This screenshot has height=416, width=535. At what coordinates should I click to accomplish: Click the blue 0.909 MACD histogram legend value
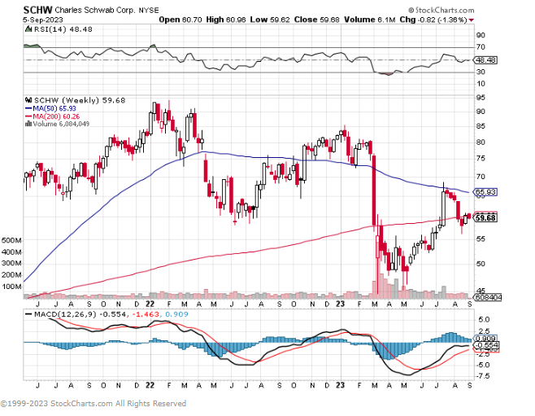pyautogui.click(x=176, y=314)
